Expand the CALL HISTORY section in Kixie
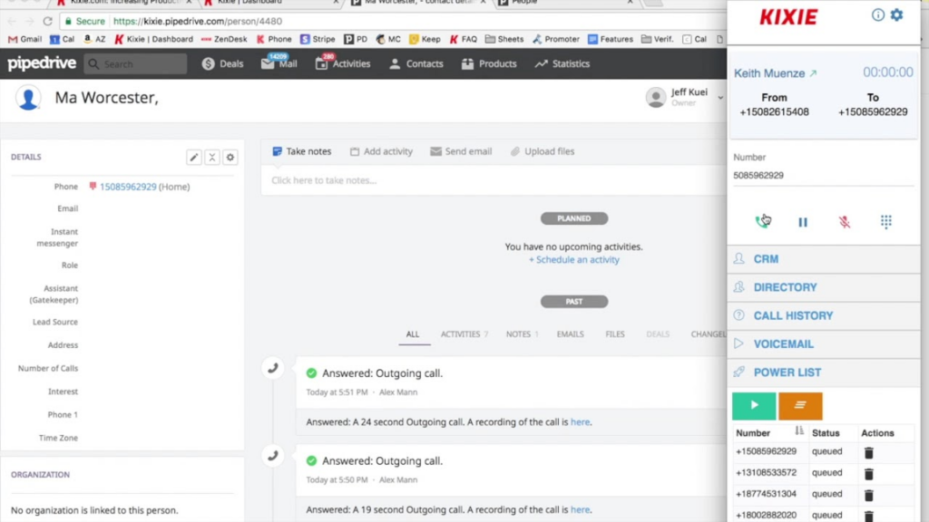The width and height of the screenshot is (929, 522). [x=793, y=315]
